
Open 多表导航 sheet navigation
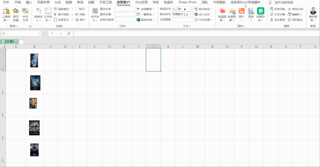click(278, 9)
